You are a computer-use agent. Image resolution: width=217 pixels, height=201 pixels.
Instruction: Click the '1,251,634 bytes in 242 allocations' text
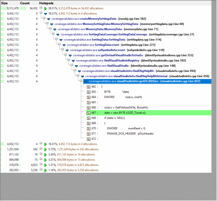(x=78, y=150)
